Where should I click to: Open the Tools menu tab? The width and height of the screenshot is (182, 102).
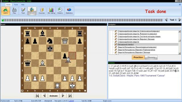[x=16, y=5]
